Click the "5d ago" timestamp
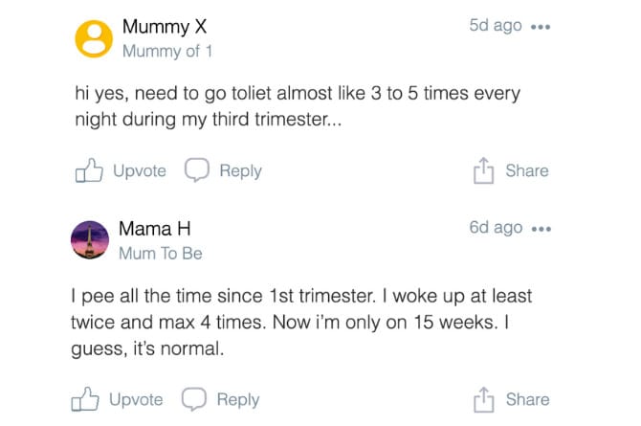The height and width of the screenshot is (426, 641). point(495,26)
